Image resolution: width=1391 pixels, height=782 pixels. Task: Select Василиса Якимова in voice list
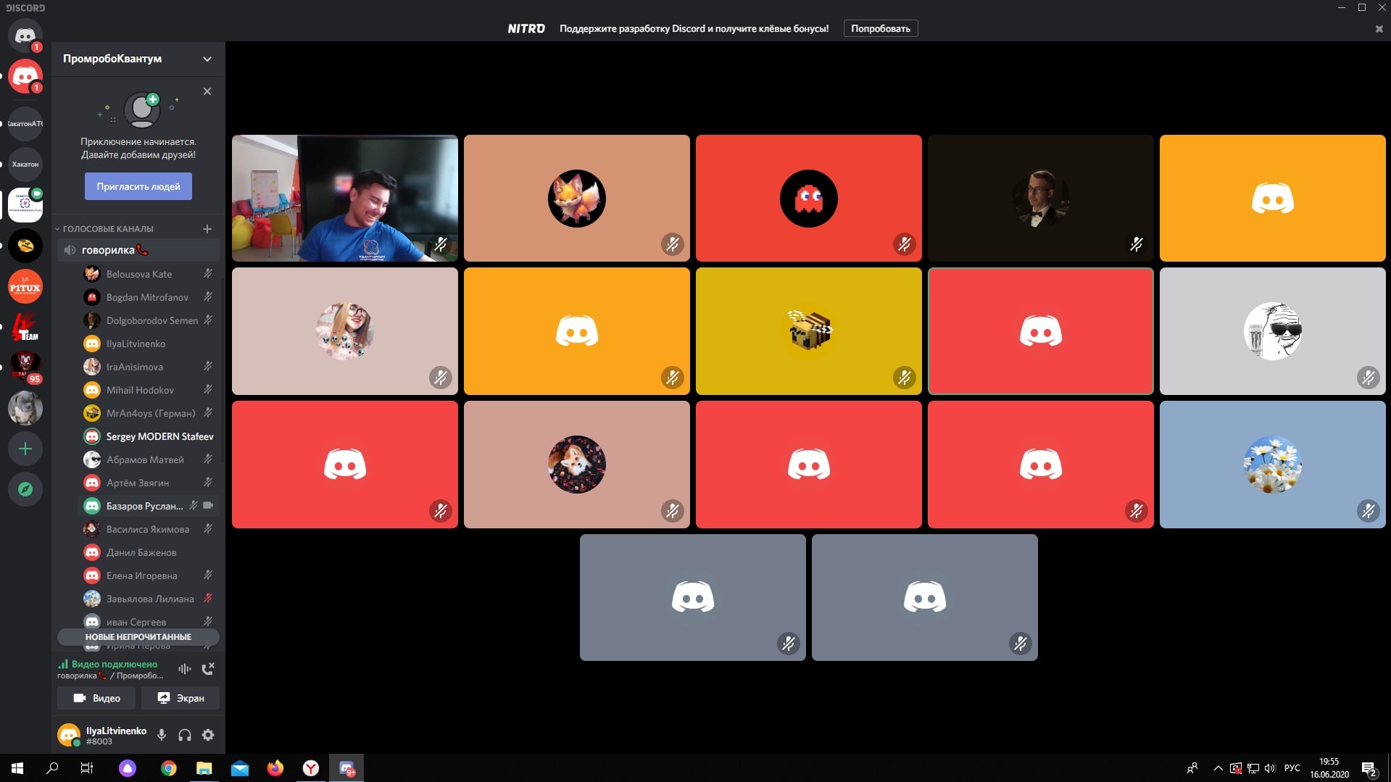(x=148, y=529)
